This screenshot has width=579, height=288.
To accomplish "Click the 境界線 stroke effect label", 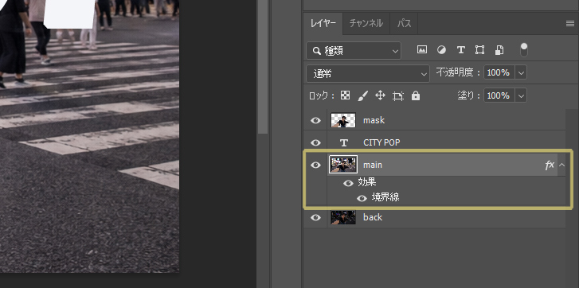I will pos(385,197).
